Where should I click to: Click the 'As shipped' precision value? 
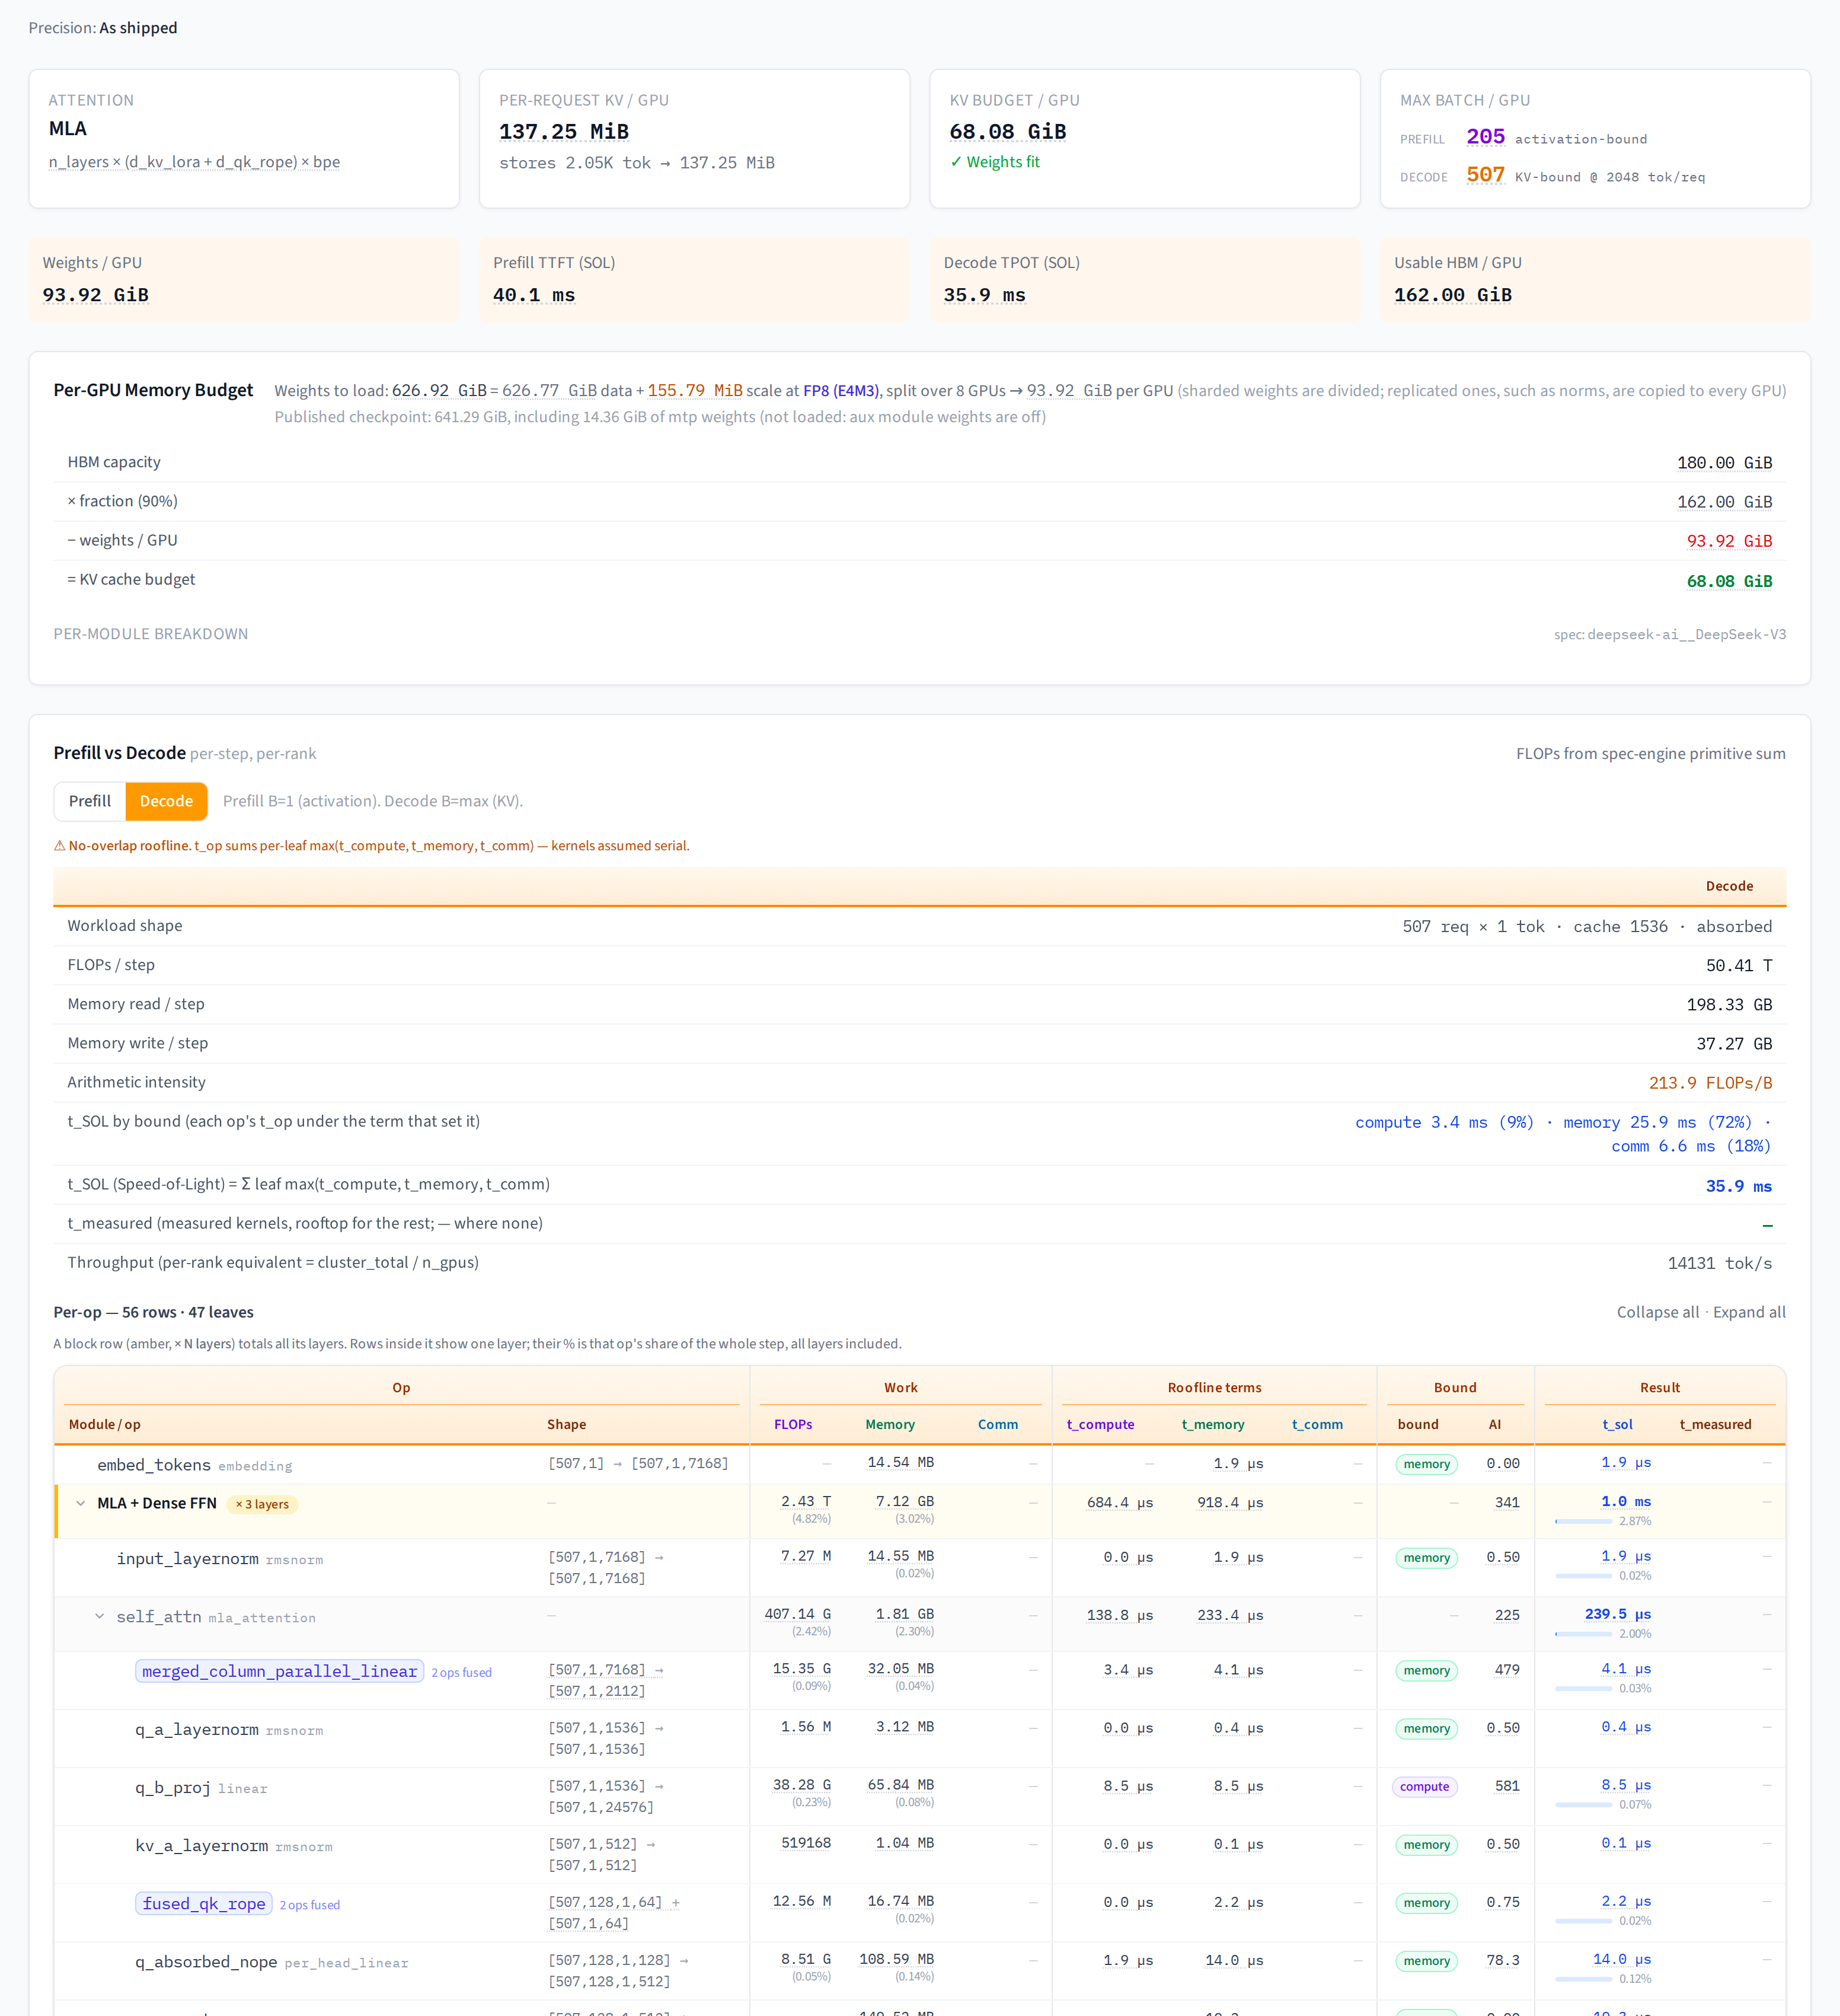(x=138, y=28)
